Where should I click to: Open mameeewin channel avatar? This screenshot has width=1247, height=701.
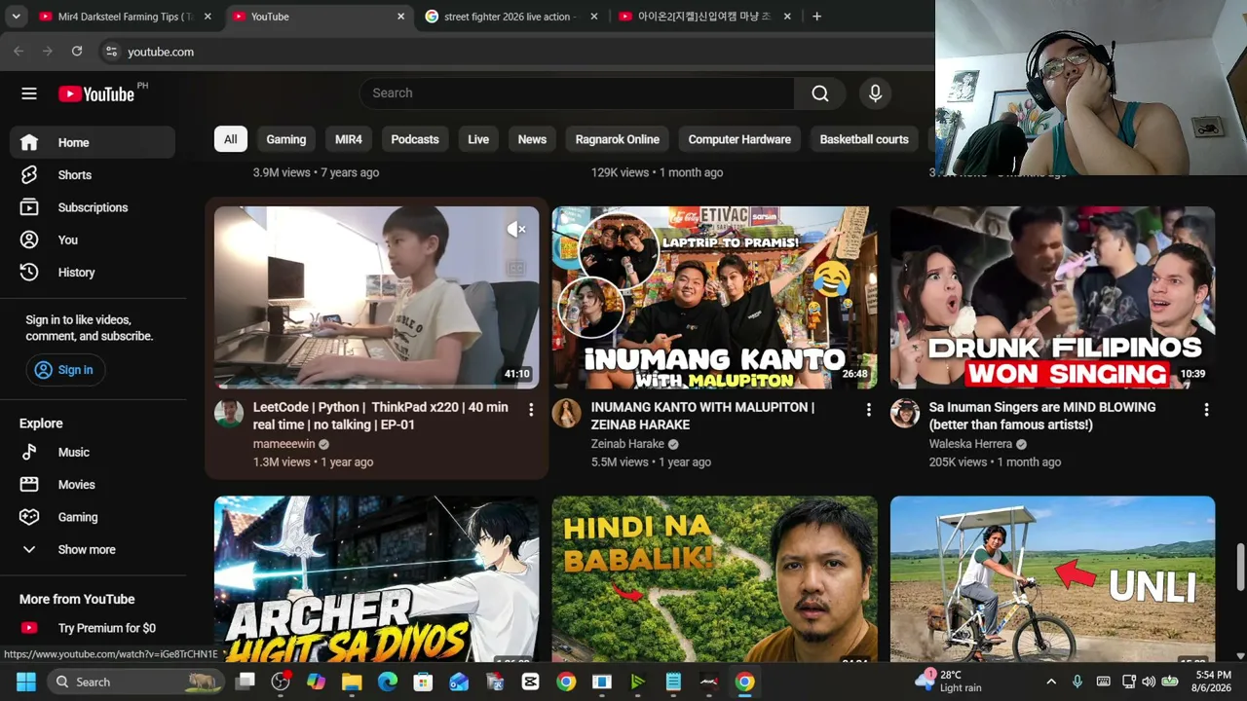(x=229, y=414)
